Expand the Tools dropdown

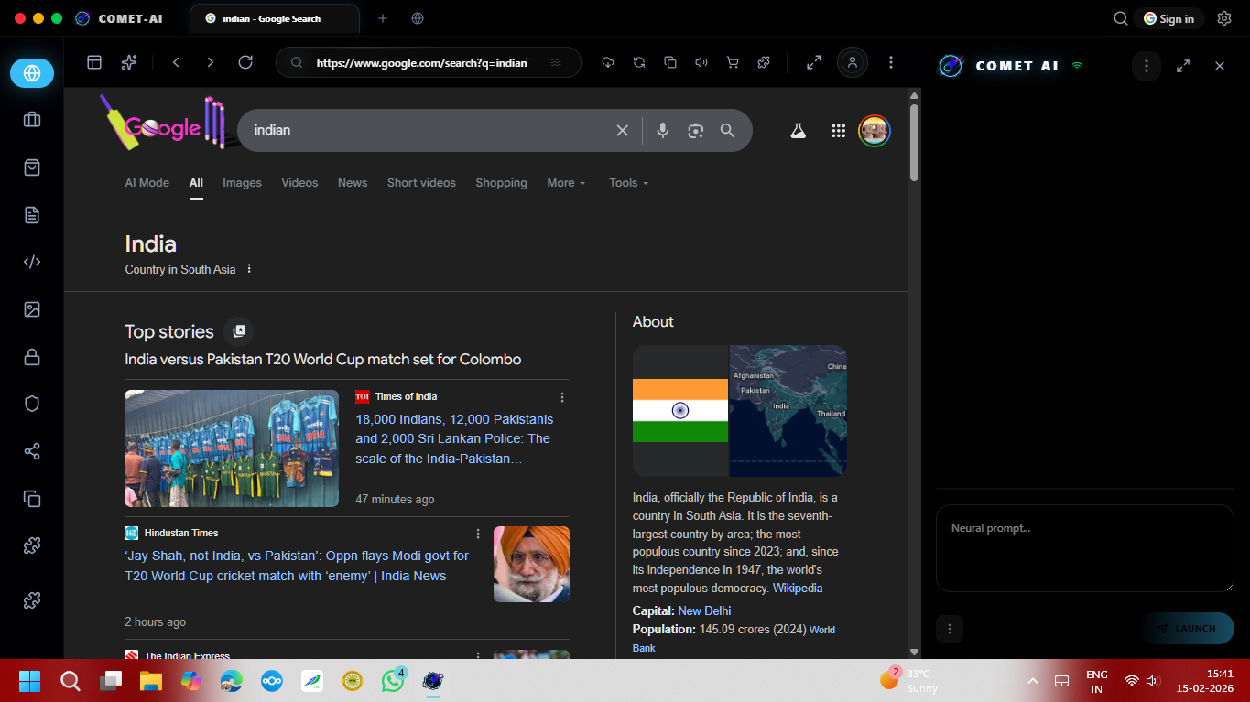pos(629,183)
